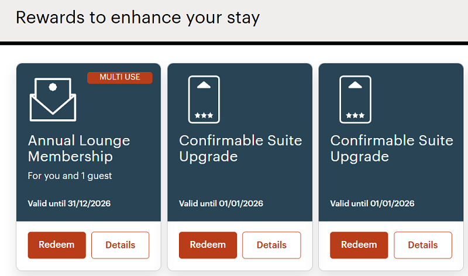Redeem the rightmost Confirmable Suite Upgrade

[359, 245]
